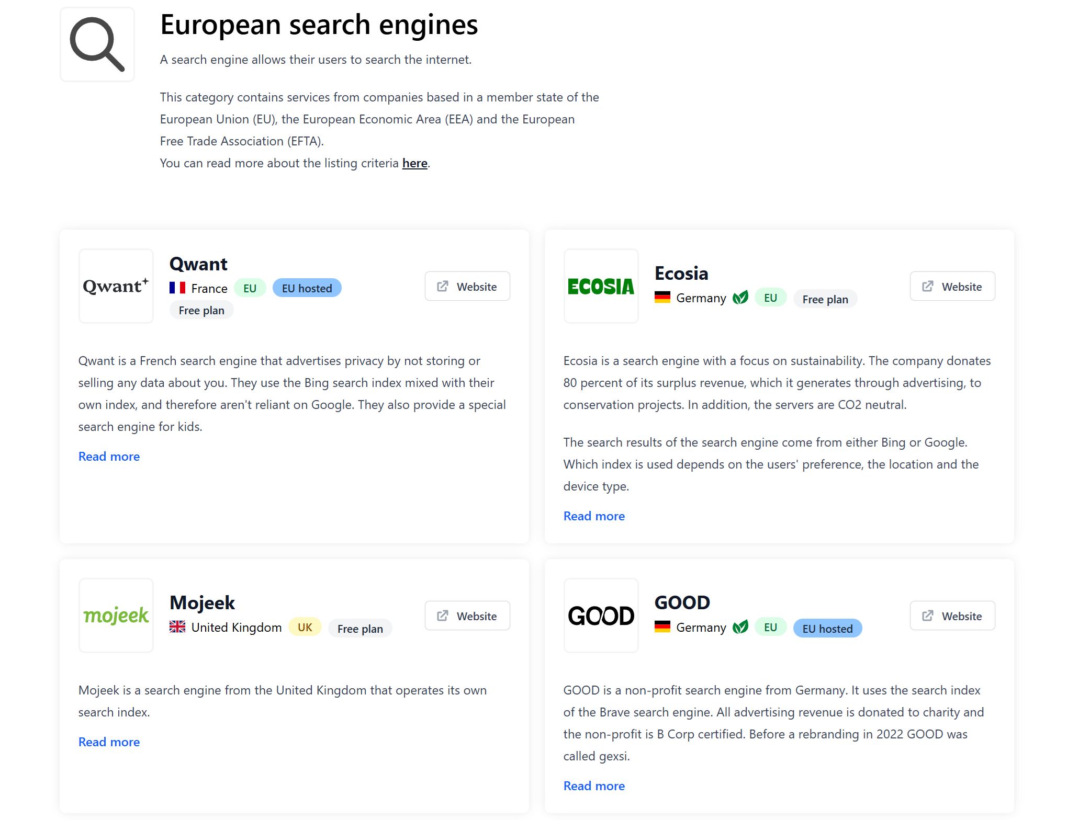The width and height of the screenshot is (1090, 820).
Task: Click the Qwant logo thumbnail
Action: click(116, 286)
